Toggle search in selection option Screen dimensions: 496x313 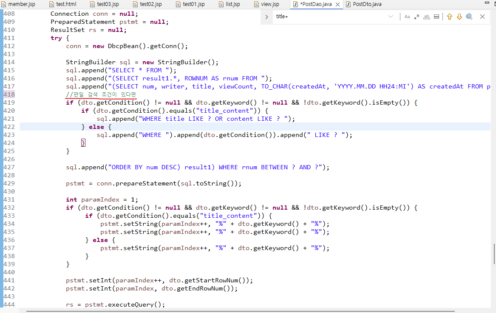tap(436, 17)
